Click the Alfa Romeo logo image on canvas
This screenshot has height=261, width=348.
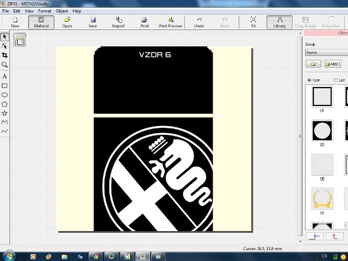click(158, 179)
